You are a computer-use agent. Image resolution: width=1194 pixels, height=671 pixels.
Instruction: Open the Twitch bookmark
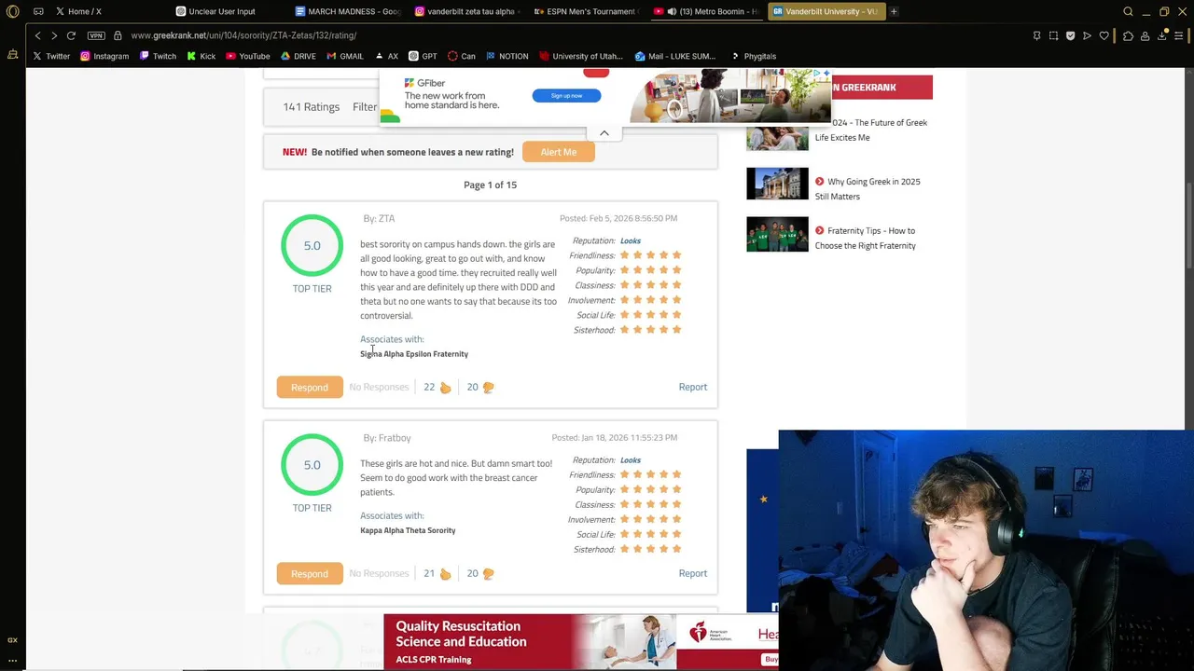[158, 56]
